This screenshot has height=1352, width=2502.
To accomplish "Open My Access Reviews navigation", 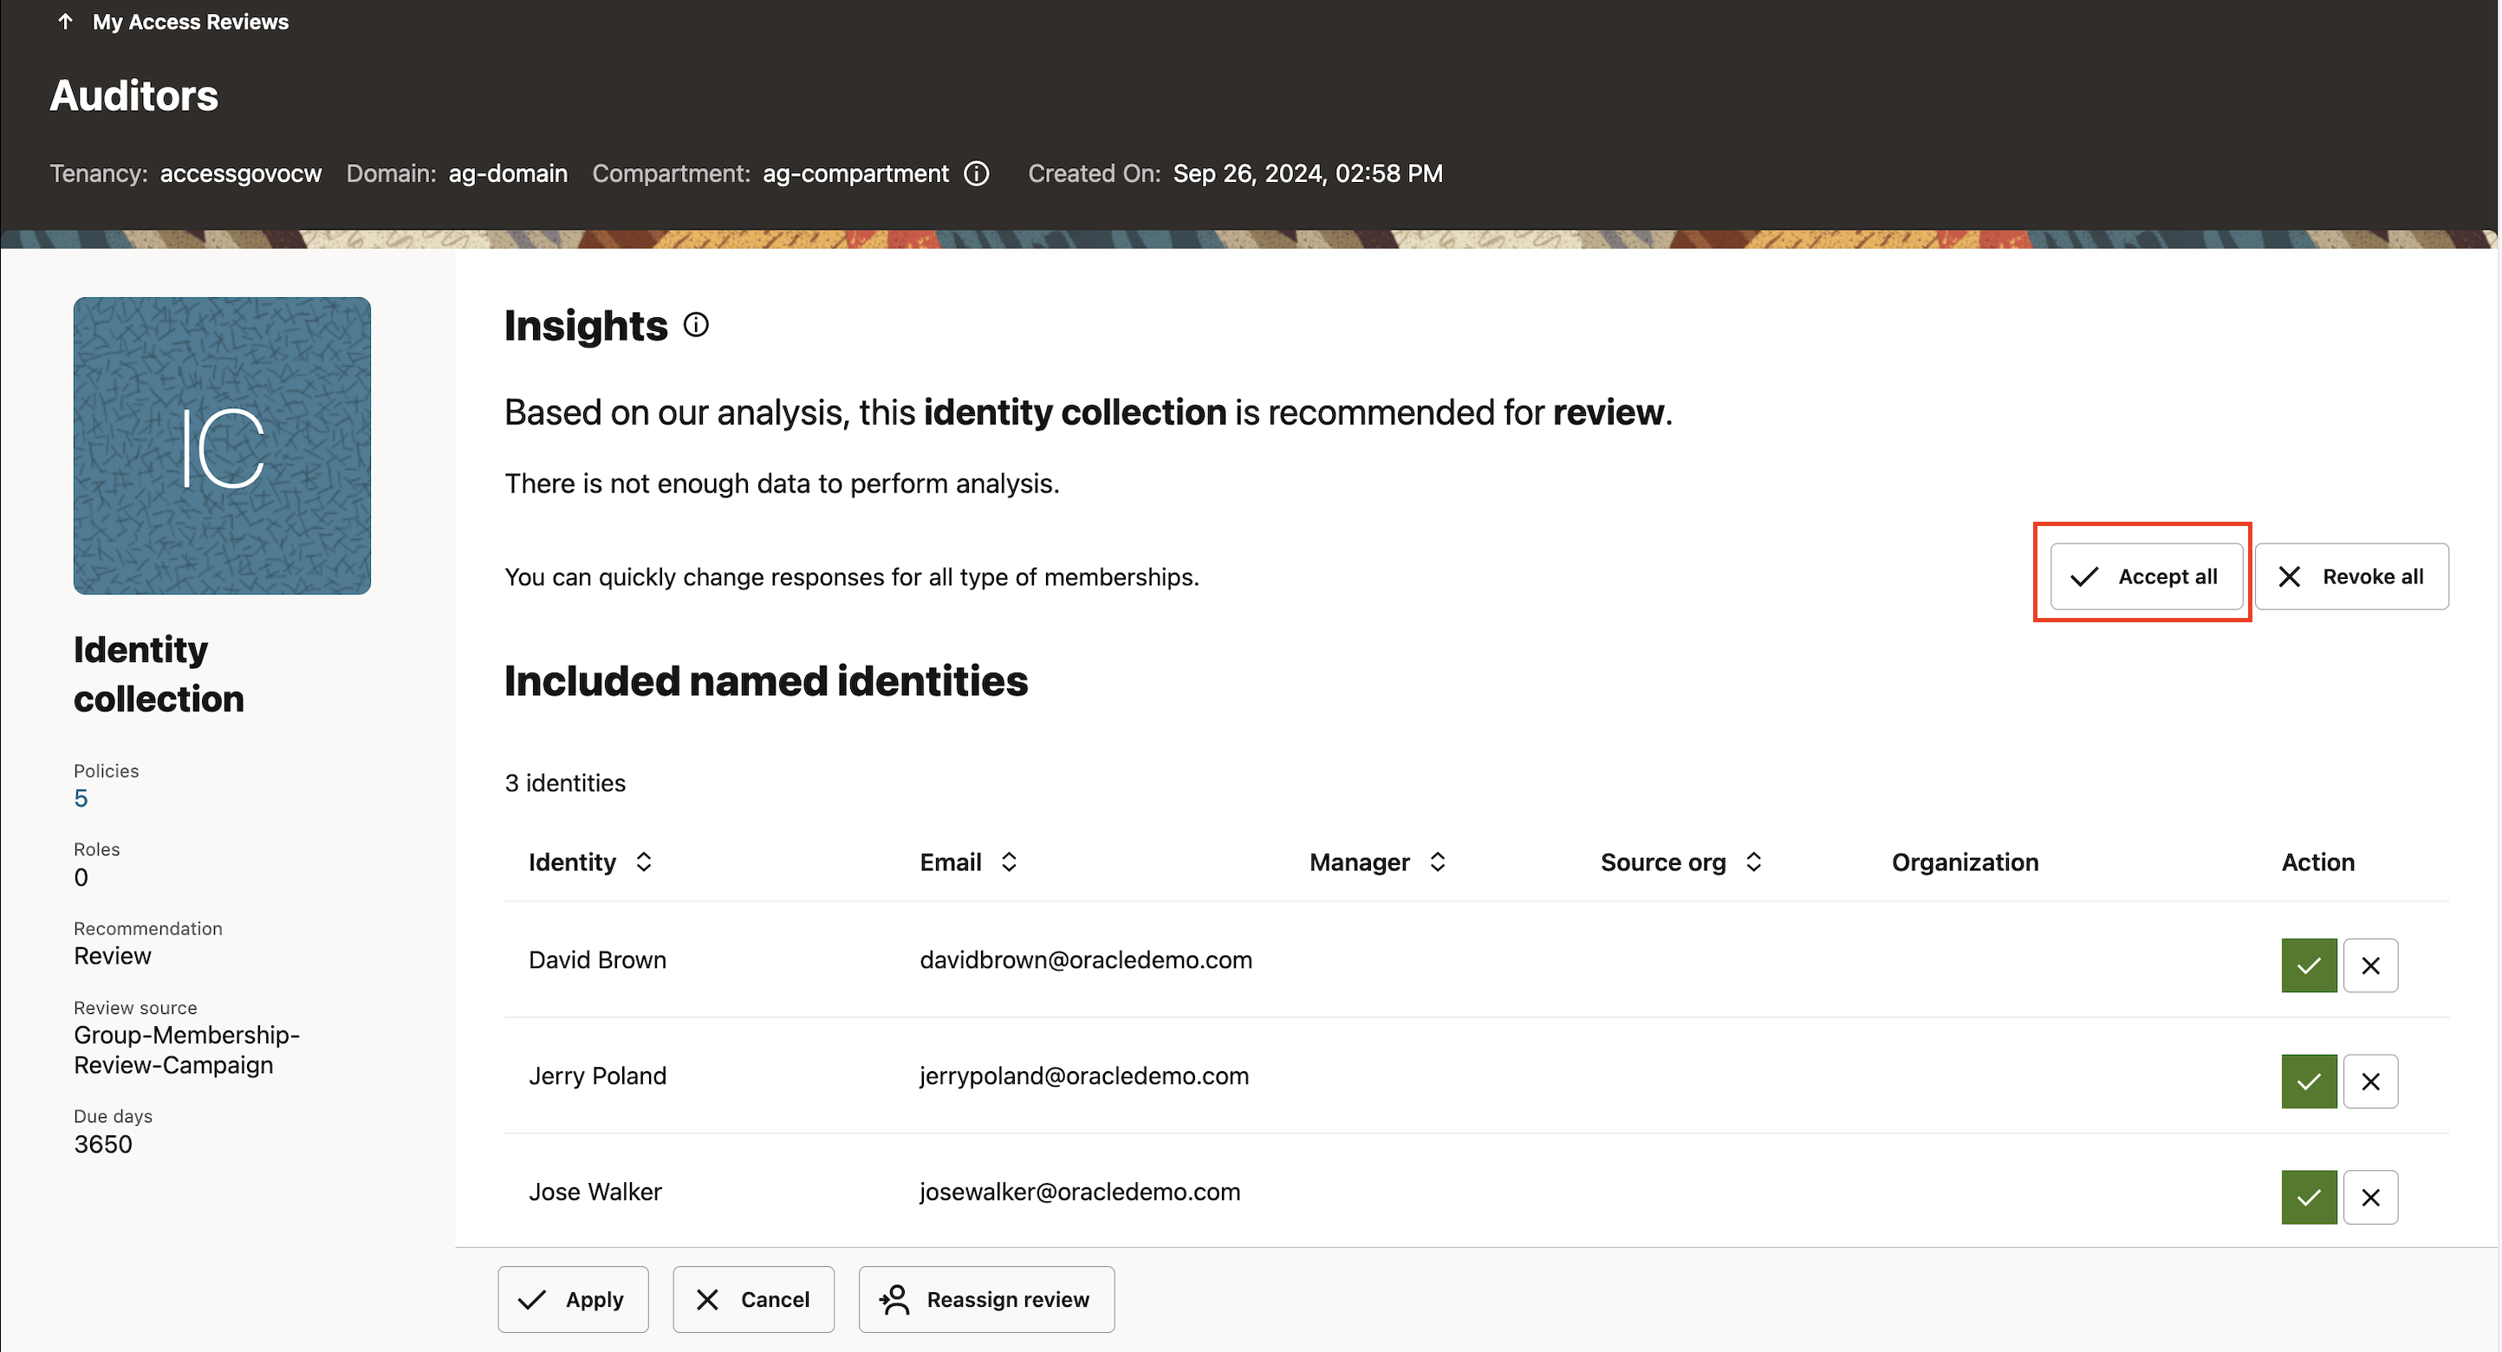I will pos(191,21).
